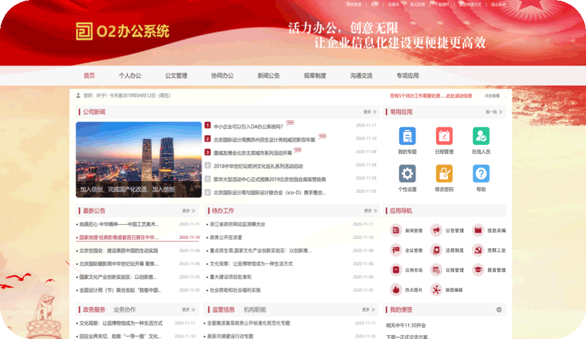Open the 协同办公 nav menu
The height and width of the screenshot is (339, 586).
tap(223, 76)
